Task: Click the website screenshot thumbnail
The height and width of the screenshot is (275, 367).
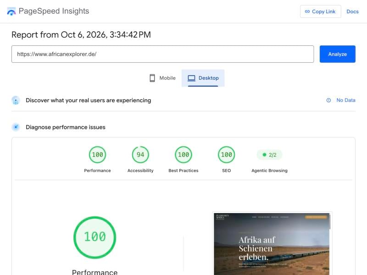Action: 272,243
